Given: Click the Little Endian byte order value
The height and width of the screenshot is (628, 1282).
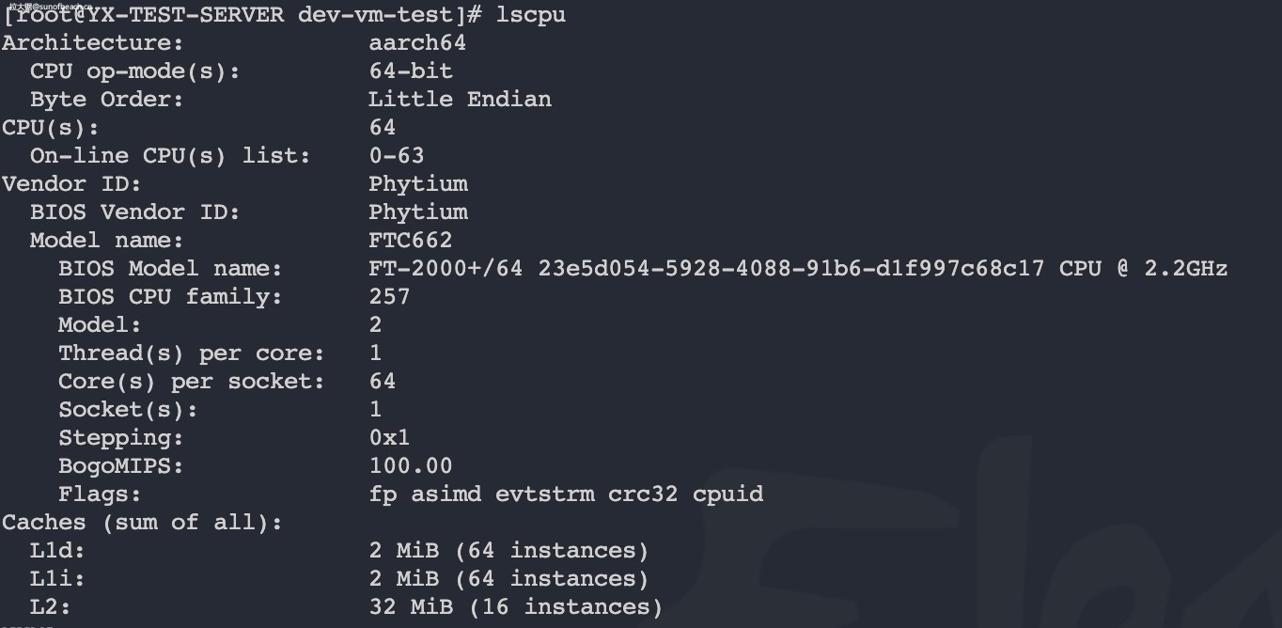Looking at the screenshot, I should coord(459,100).
